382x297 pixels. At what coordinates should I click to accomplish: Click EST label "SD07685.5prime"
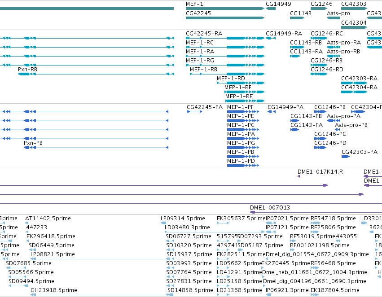29,264
